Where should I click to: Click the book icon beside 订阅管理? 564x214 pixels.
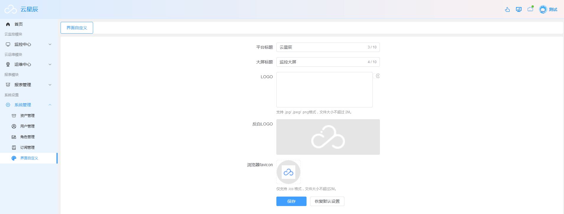14,148
